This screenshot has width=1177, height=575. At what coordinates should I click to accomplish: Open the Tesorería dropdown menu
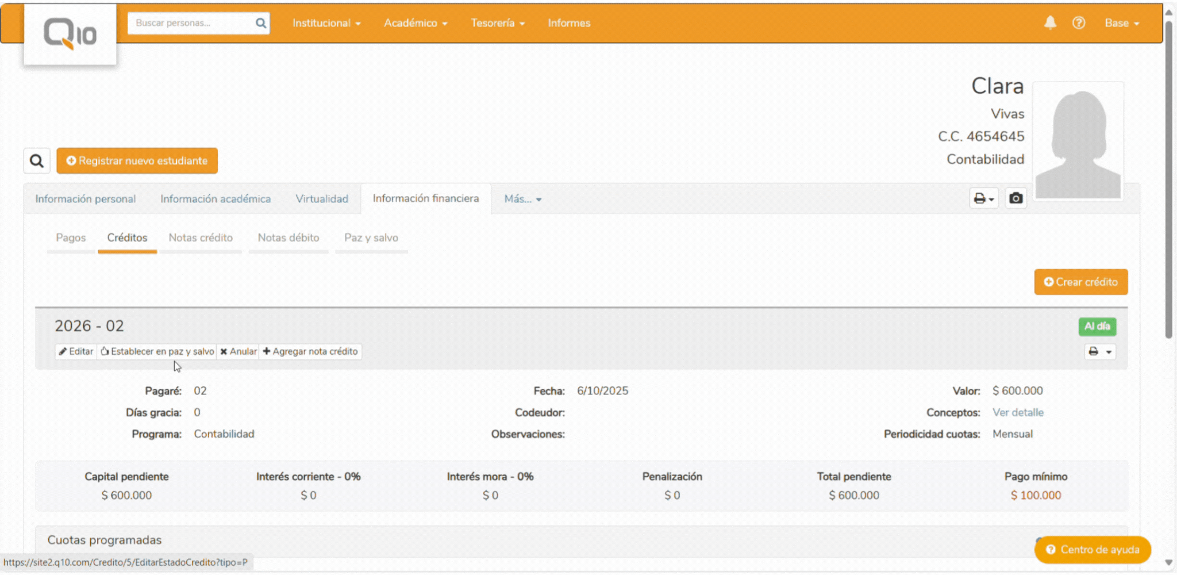click(x=497, y=23)
